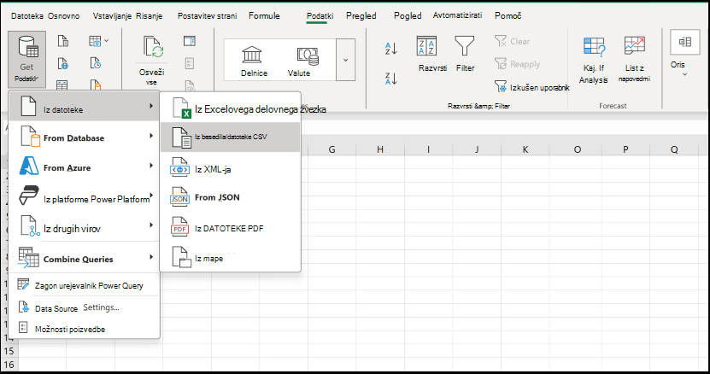Switch to the Pomoč tab
The height and width of the screenshot is (374, 710).
tap(508, 16)
